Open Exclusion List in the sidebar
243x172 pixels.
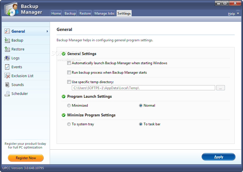tap(26, 76)
